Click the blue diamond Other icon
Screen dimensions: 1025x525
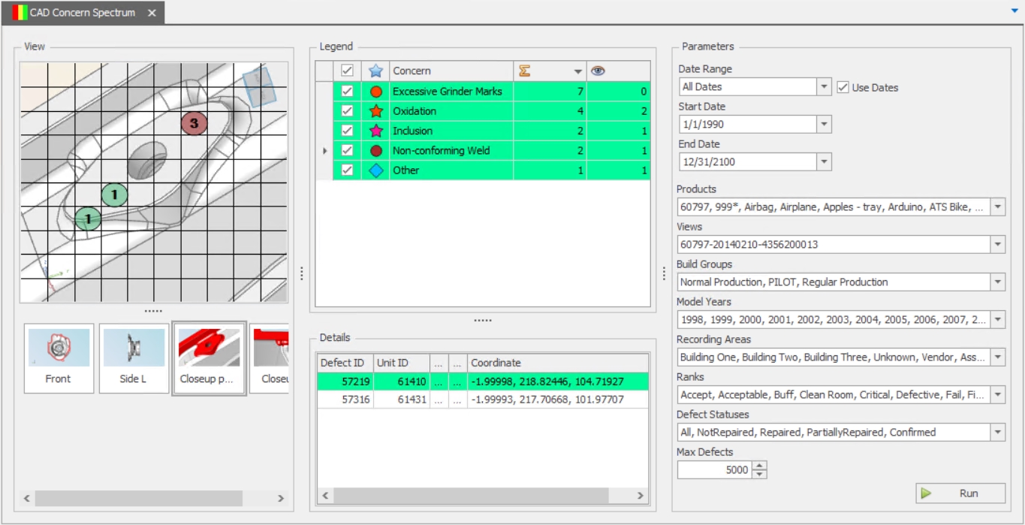376,170
